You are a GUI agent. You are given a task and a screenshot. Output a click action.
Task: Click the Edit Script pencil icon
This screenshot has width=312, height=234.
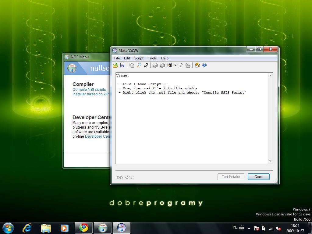coord(181,65)
